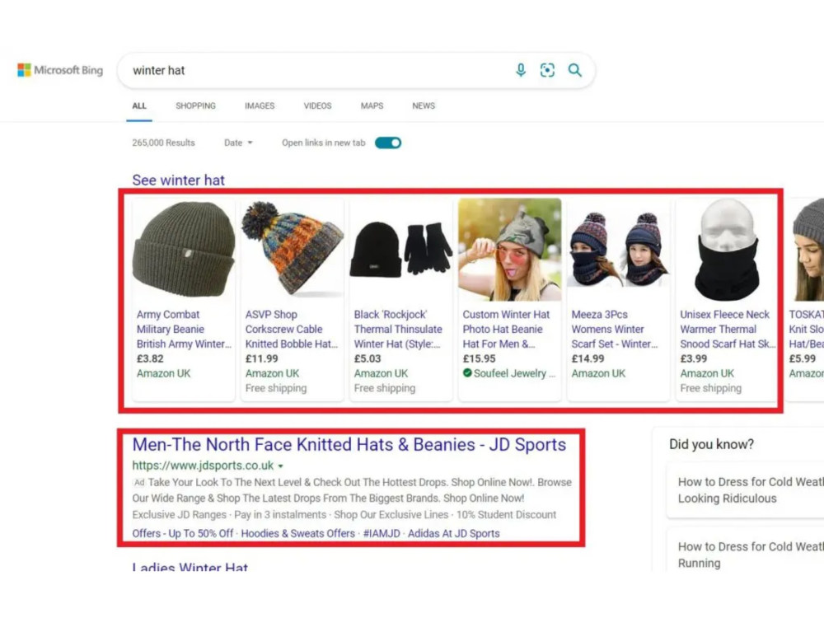
Task: Click the £11.99 price
Action: (x=262, y=358)
